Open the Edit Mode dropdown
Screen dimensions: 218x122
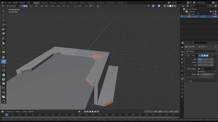point(13,6)
